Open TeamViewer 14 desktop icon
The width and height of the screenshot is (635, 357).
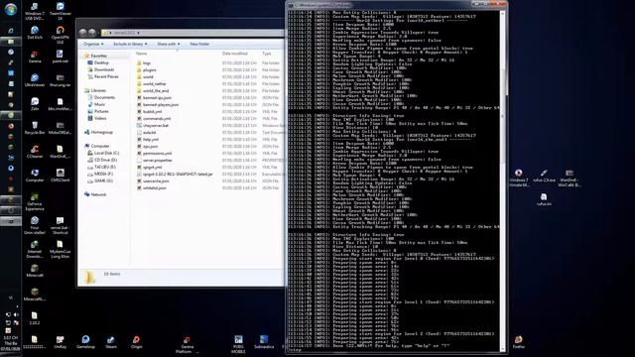pos(60,11)
